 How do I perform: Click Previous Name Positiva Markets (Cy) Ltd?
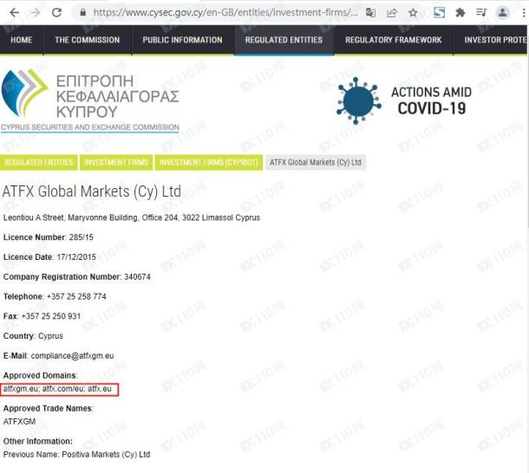76,455
